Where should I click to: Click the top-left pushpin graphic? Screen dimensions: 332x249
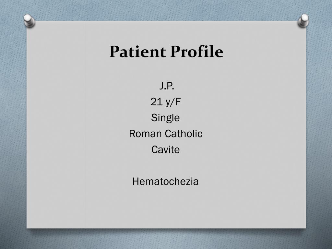tap(29, 20)
